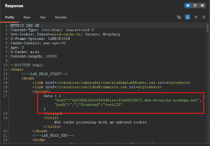Screen dimensions: 210x146
Task: Click the 'X-Cache: miss' header line
Action: click(x=25, y=52)
